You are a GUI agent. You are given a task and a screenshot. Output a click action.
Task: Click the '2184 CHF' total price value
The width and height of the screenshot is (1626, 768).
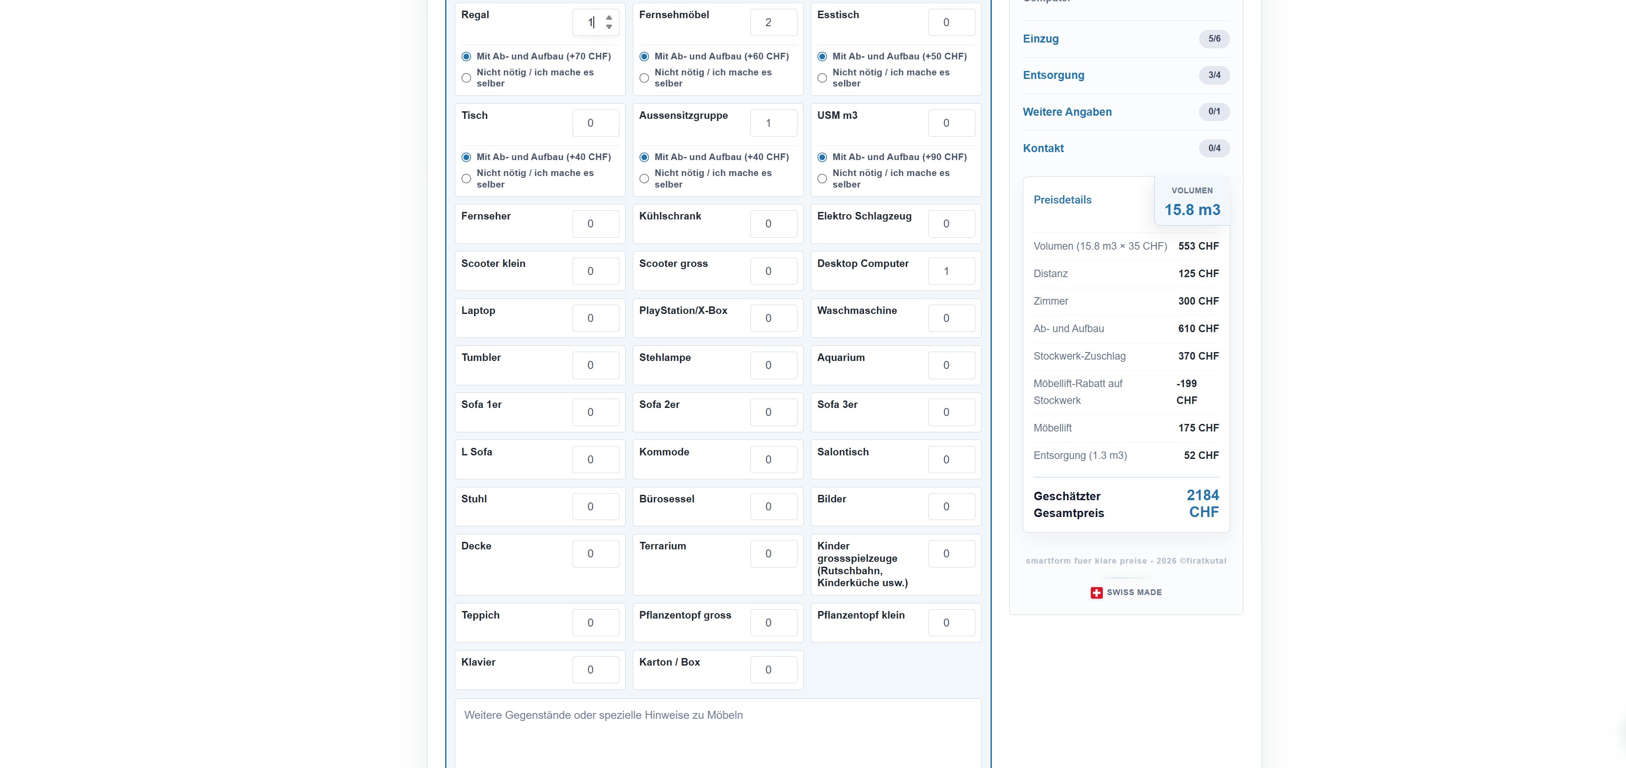1202,504
